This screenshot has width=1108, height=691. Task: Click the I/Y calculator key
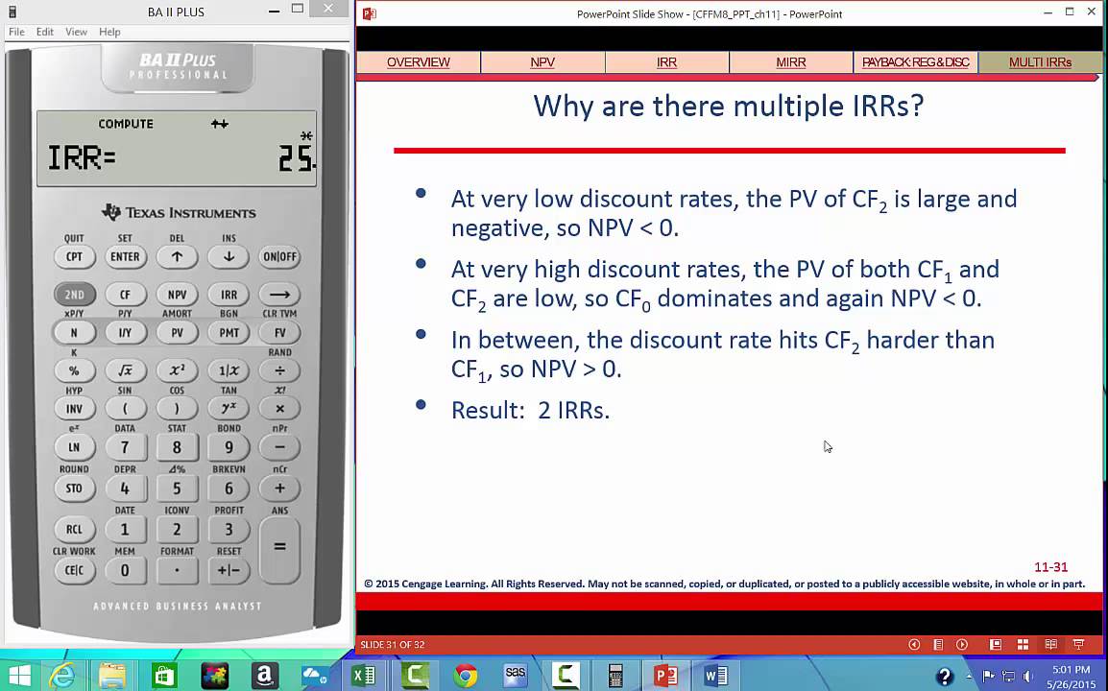(x=125, y=333)
